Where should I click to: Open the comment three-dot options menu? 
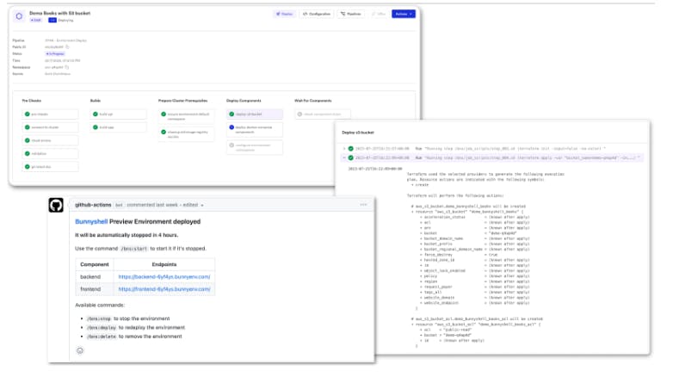(x=363, y=205)
